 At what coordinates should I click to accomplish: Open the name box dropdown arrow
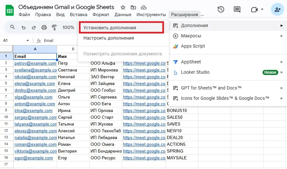tap(28, 41)
